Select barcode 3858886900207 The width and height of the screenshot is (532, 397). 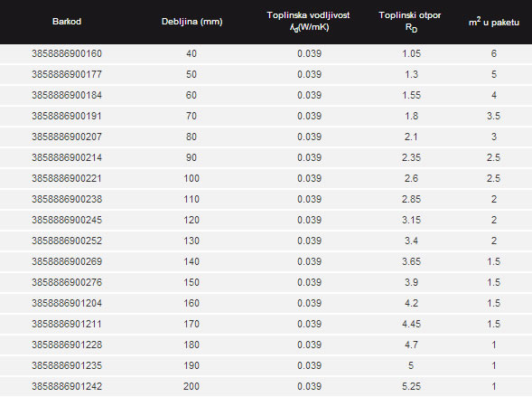coord(67,137)
